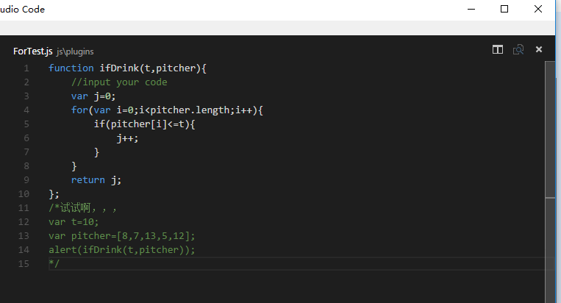Click line number 15 in the gutter
The image size is (561, 303).
(24, 263)
